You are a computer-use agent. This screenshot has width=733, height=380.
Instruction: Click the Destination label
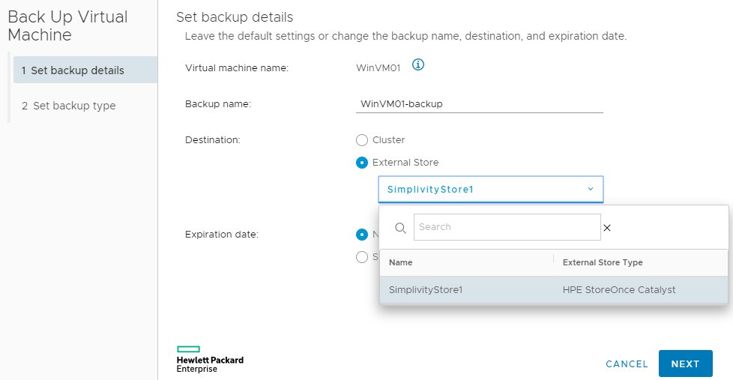click(213, 140)
